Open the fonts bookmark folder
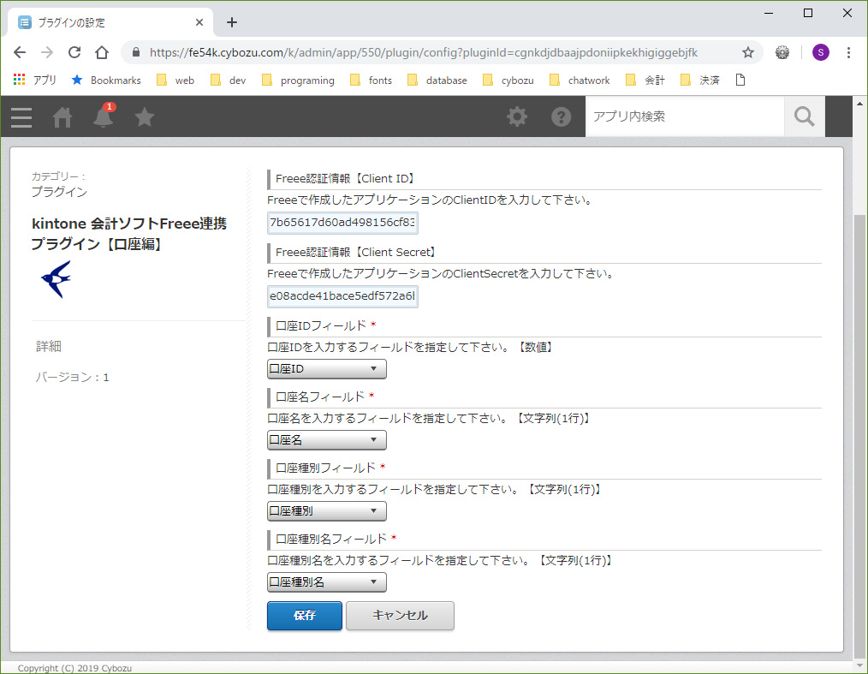Image resolution: width=868 pixels, height=674 pixels. coord(371,81)
